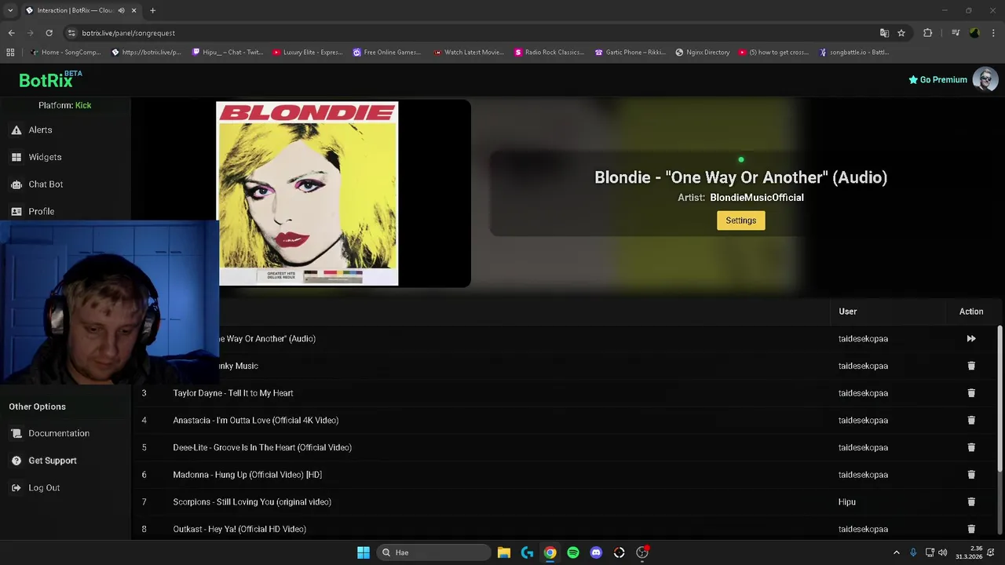Skip the playing Blondie song with forward icon
Image resolution: width=1005 pixels, height=565 pixels.
[971, 339]
